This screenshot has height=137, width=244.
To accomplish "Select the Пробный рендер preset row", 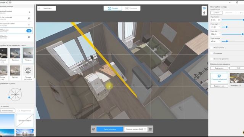I will pos(16,12).
